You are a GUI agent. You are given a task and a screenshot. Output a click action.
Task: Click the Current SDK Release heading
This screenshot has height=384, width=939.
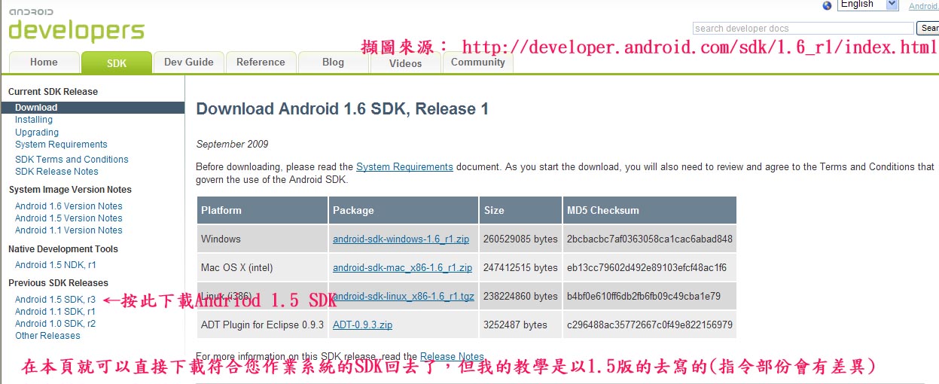pos(53,92)
